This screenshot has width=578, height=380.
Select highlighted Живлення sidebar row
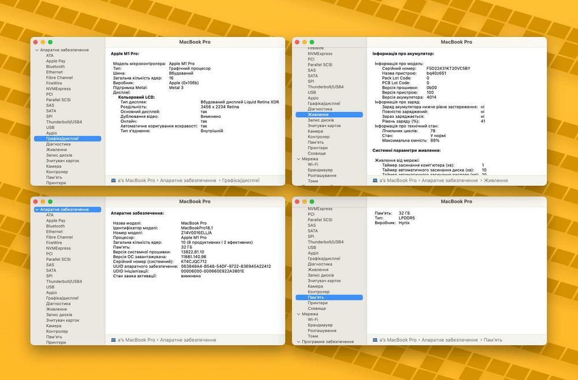329,114
